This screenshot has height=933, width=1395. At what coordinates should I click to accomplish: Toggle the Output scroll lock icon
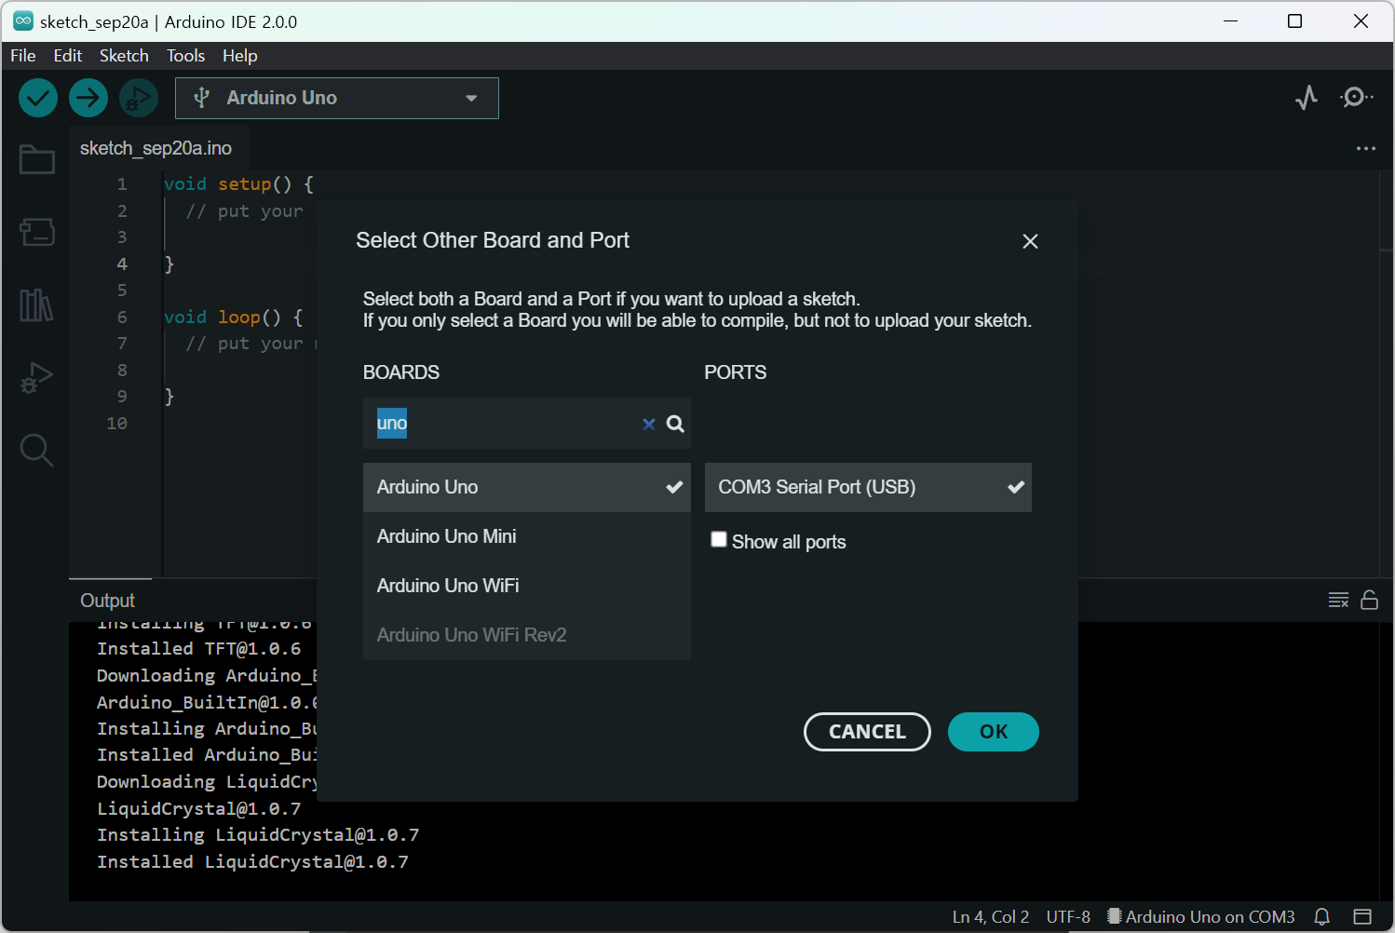pos(1369,600)
